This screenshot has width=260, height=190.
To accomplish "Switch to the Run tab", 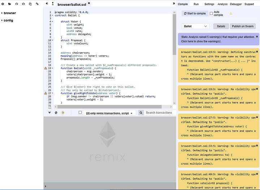I will [x=196, y=4].
